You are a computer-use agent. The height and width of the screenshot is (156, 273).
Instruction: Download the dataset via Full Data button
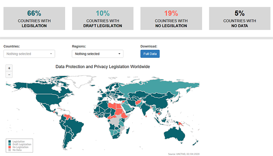click(x=150, y=54)
